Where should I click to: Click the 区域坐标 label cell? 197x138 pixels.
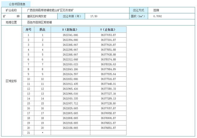coord(11,81)
